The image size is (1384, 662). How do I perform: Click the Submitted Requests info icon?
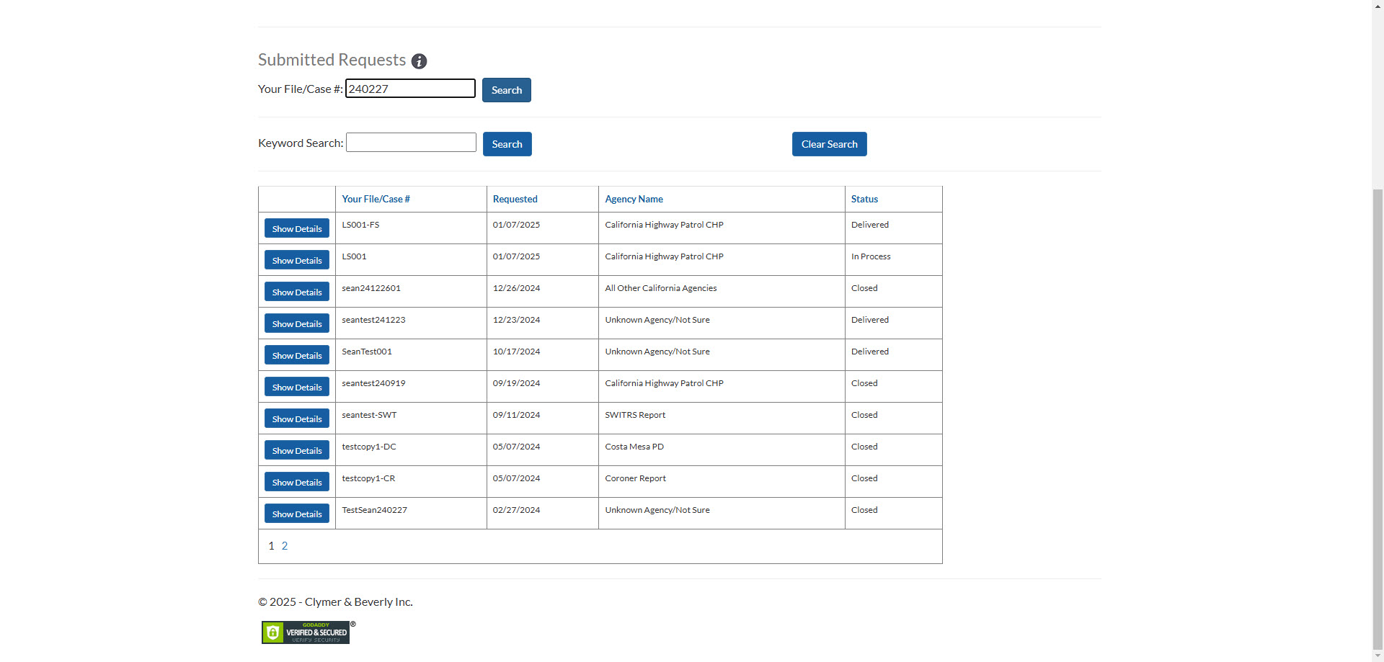(419, 61)
